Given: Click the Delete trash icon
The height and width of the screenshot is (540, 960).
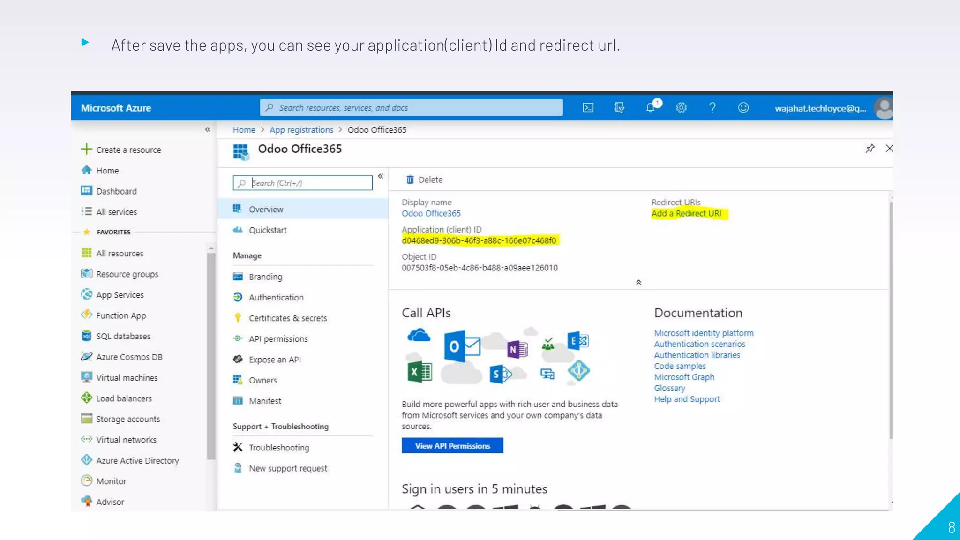Looking at the screenshot, I should tap(410, 180).
